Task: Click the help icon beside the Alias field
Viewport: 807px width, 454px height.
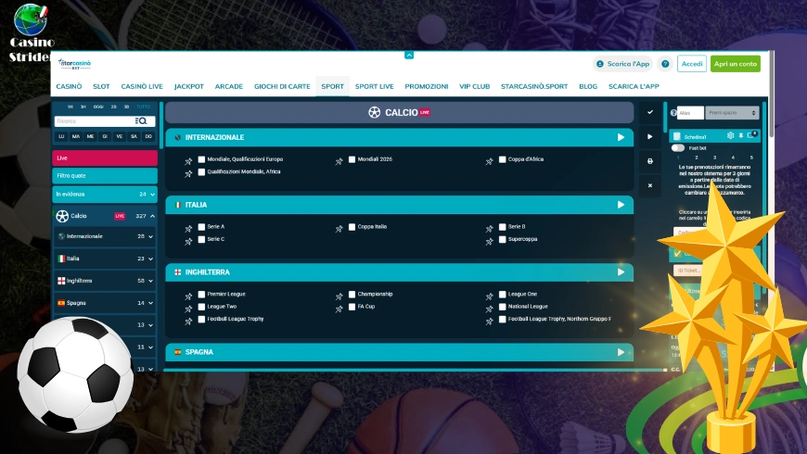Action: click(673, 113)
